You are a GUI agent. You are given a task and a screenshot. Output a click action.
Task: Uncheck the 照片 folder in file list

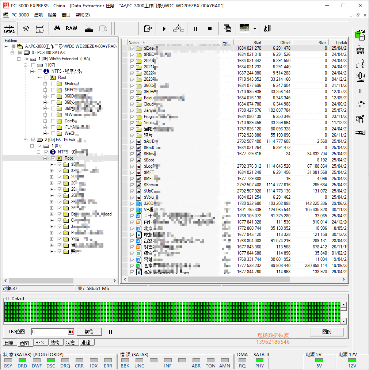pyautogui.click(x=132, y=136)
